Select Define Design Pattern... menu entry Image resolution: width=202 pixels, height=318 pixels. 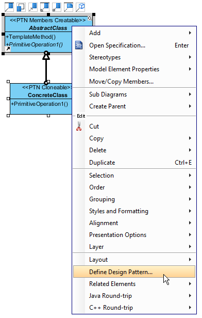pyautogui.click(x=134, y=272)
